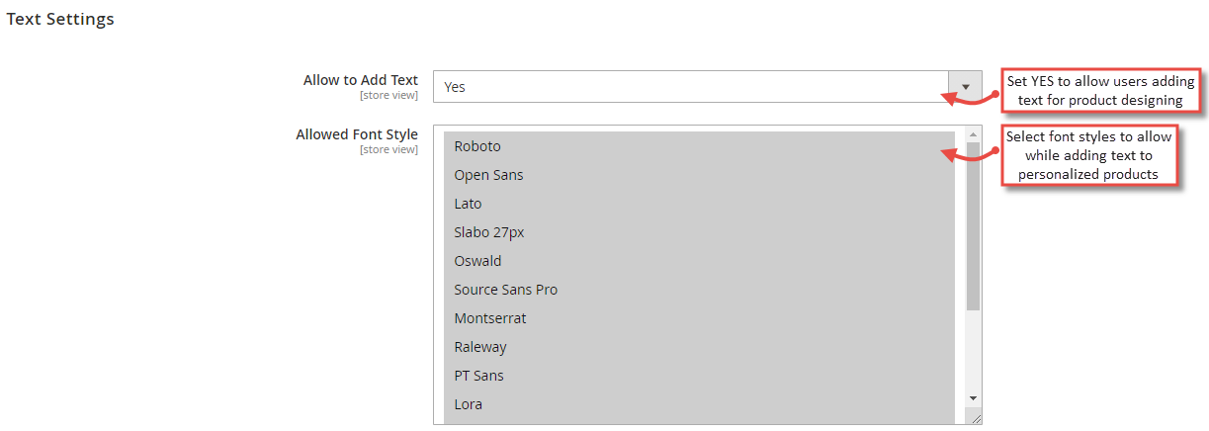1209x431 pixels.
Task: Select Source Sans Pro font
Action: [505, 290]
